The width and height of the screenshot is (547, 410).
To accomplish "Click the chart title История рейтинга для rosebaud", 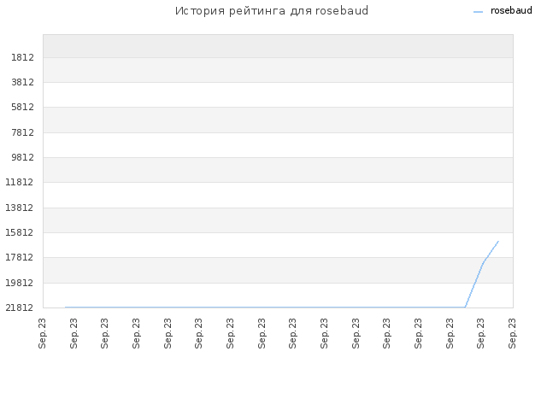I will tap(272, 11).
